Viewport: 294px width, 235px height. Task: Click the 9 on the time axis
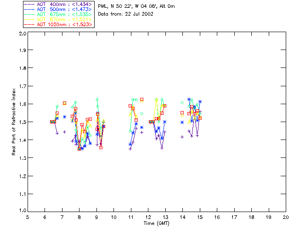coord(96,217)
